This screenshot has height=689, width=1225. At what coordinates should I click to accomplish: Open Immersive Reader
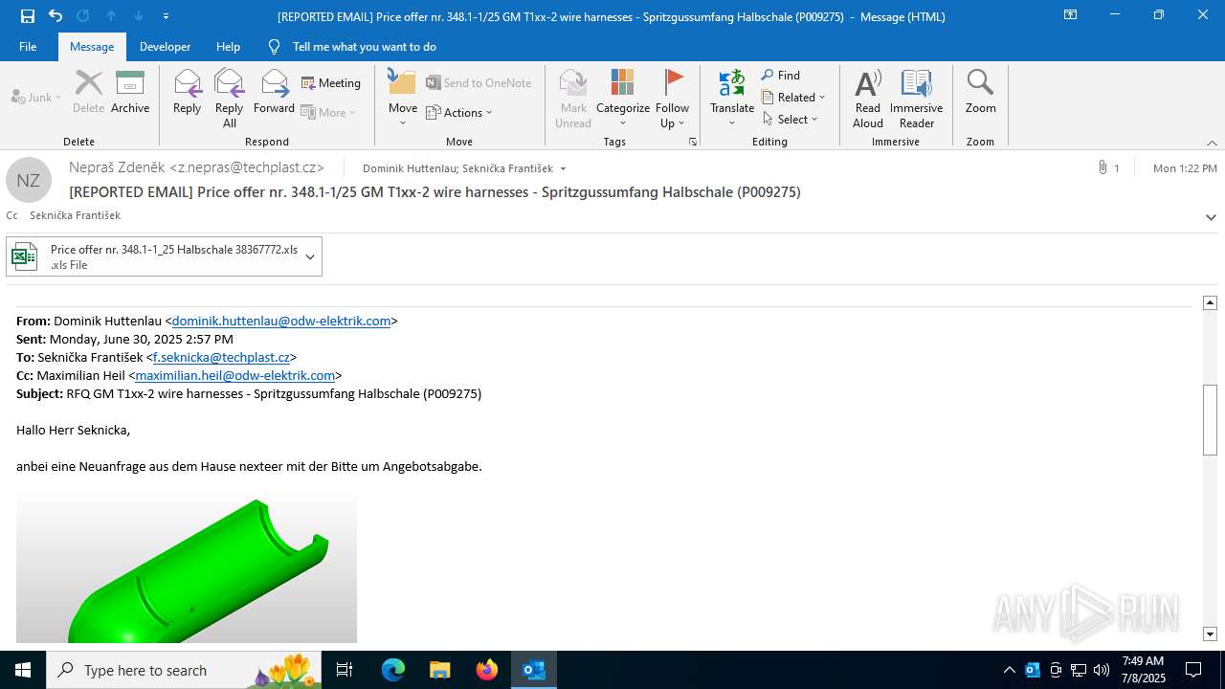[917, 99]
